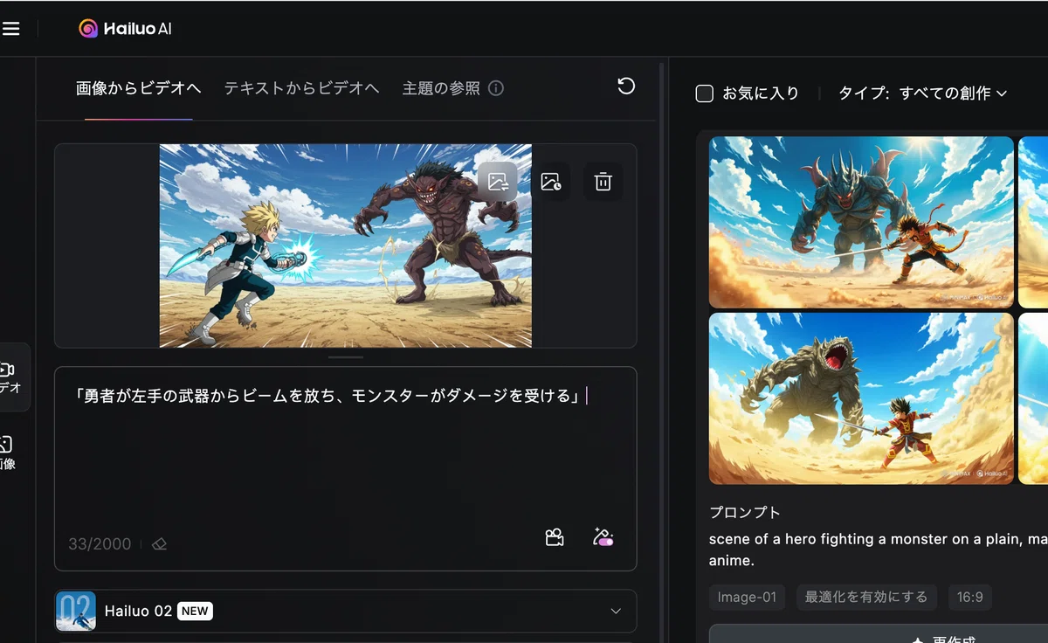Select the uploaded hero vs monster image

click(x=346, y=245)
